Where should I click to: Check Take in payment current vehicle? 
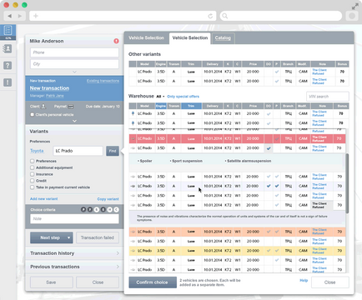click(x=33, y=187)
